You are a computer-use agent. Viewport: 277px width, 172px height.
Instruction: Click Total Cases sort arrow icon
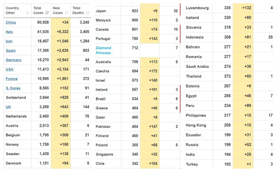pos(47,13)
